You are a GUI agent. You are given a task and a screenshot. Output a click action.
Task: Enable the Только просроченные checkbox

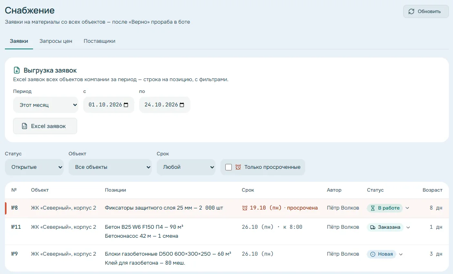tap(229, 167)
